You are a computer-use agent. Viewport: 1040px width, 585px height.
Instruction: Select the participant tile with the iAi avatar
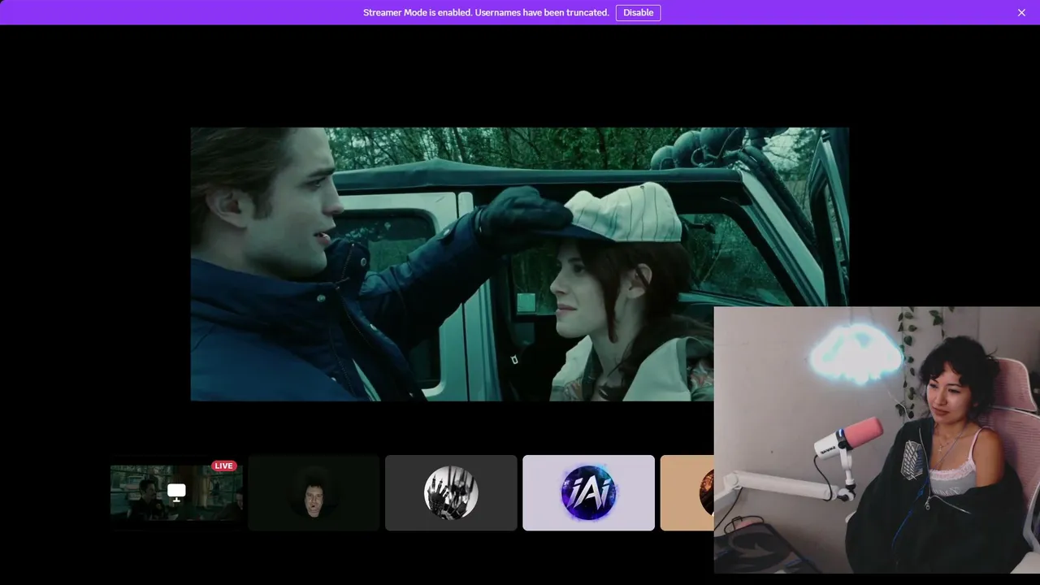click(x=588, y=492)
